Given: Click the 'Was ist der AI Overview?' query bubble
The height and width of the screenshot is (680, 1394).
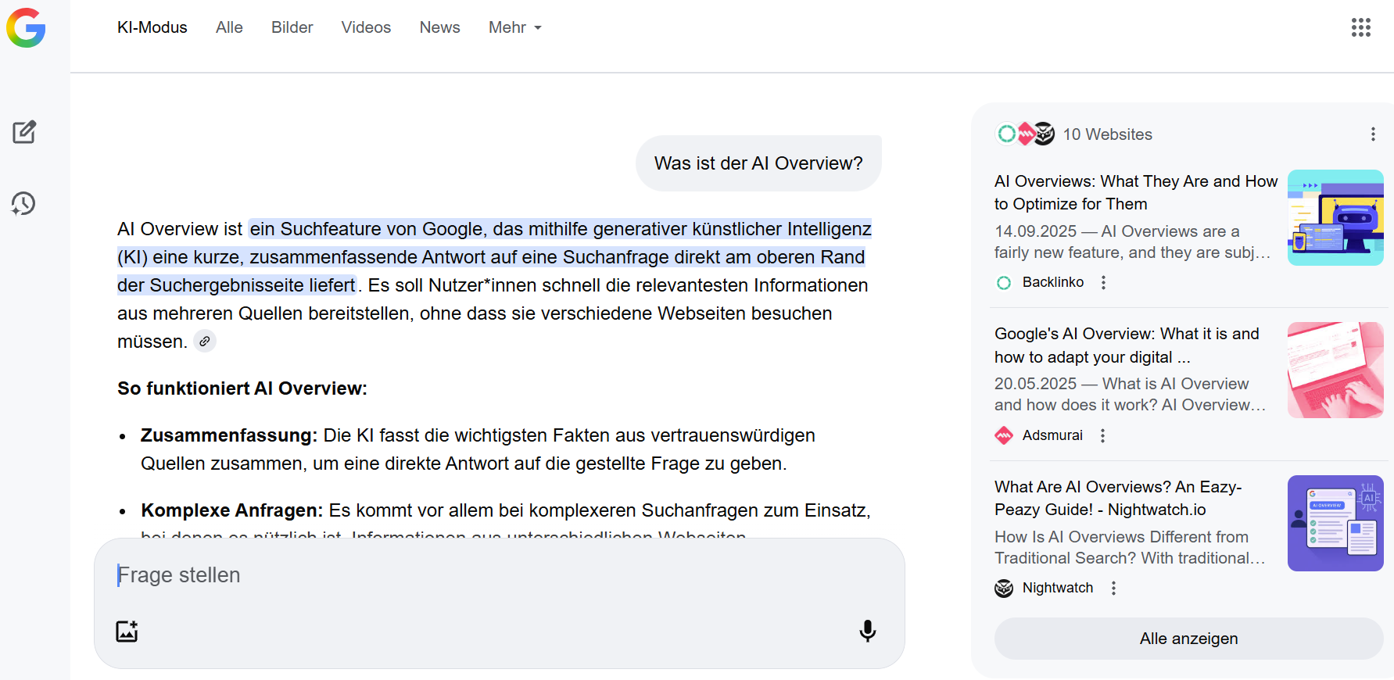Looking at the screenshot, I should 758,163.
